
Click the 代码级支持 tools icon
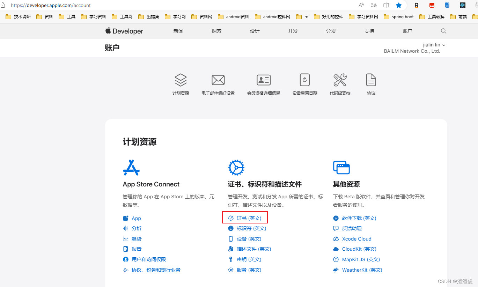click(x=340, y=80)
